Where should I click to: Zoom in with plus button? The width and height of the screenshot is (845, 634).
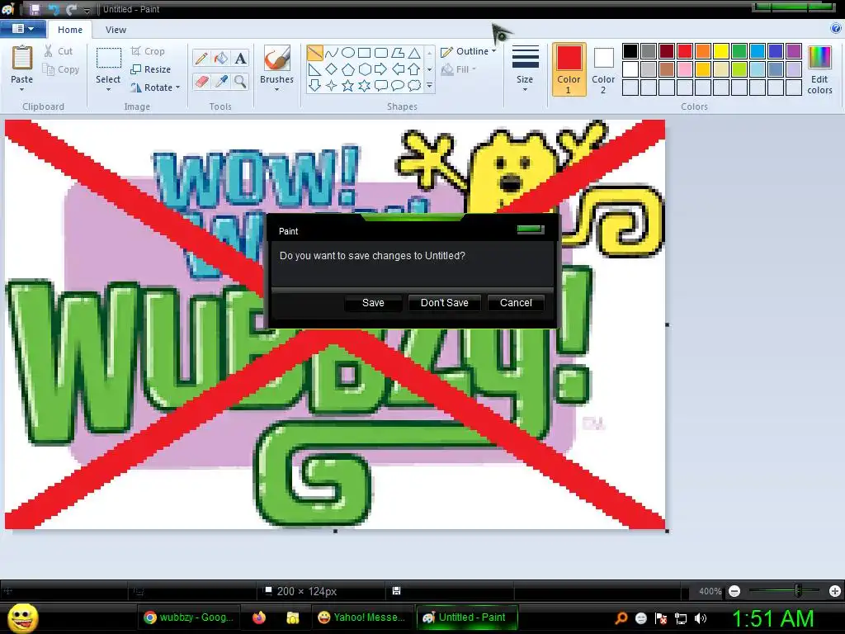[x=835, y=591]
